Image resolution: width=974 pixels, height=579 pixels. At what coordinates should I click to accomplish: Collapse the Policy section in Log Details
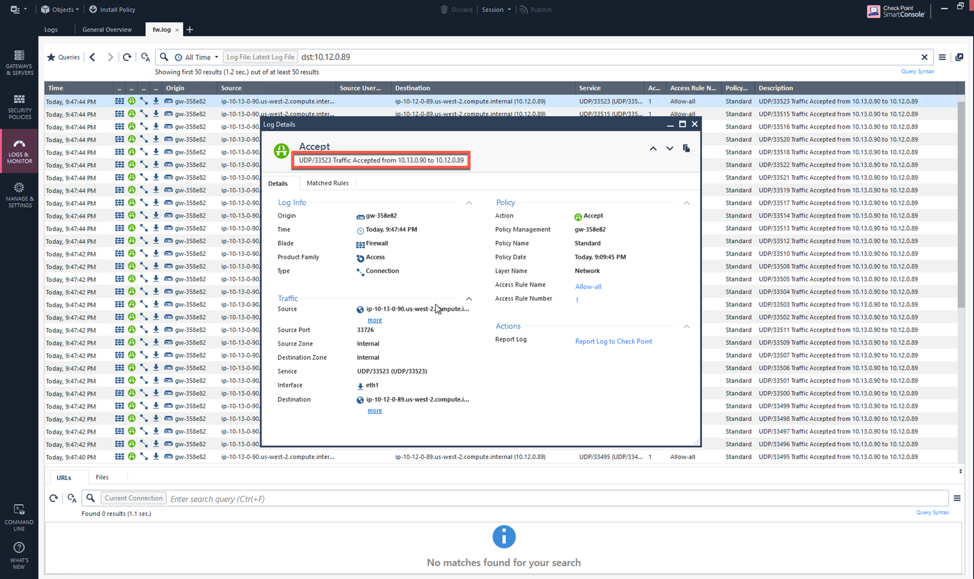687,203
